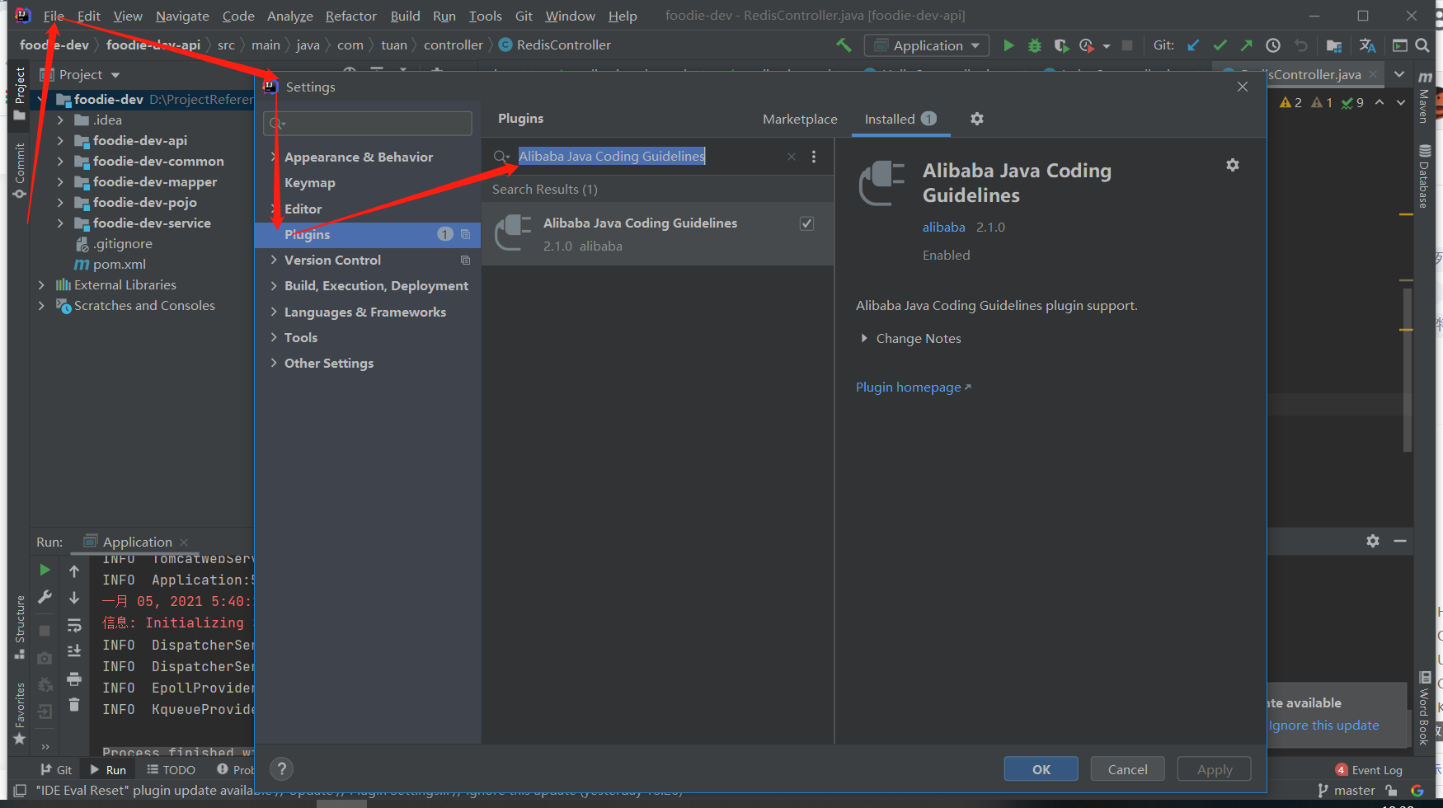Click the OK button
This screenshot has width=1443, height=808.
[1041, 769]
